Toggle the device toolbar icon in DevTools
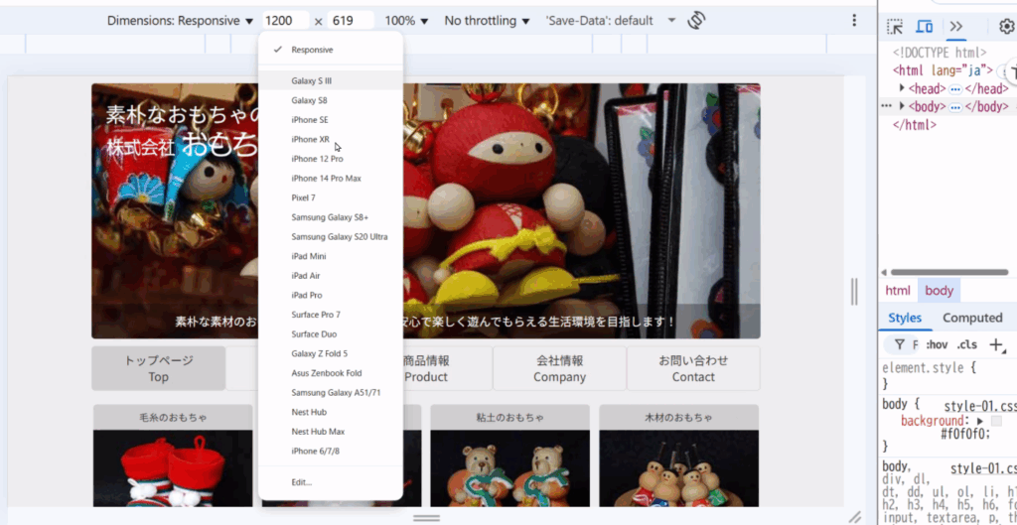Viewport: 1017px width, 525px height. [x=925, y=27]
